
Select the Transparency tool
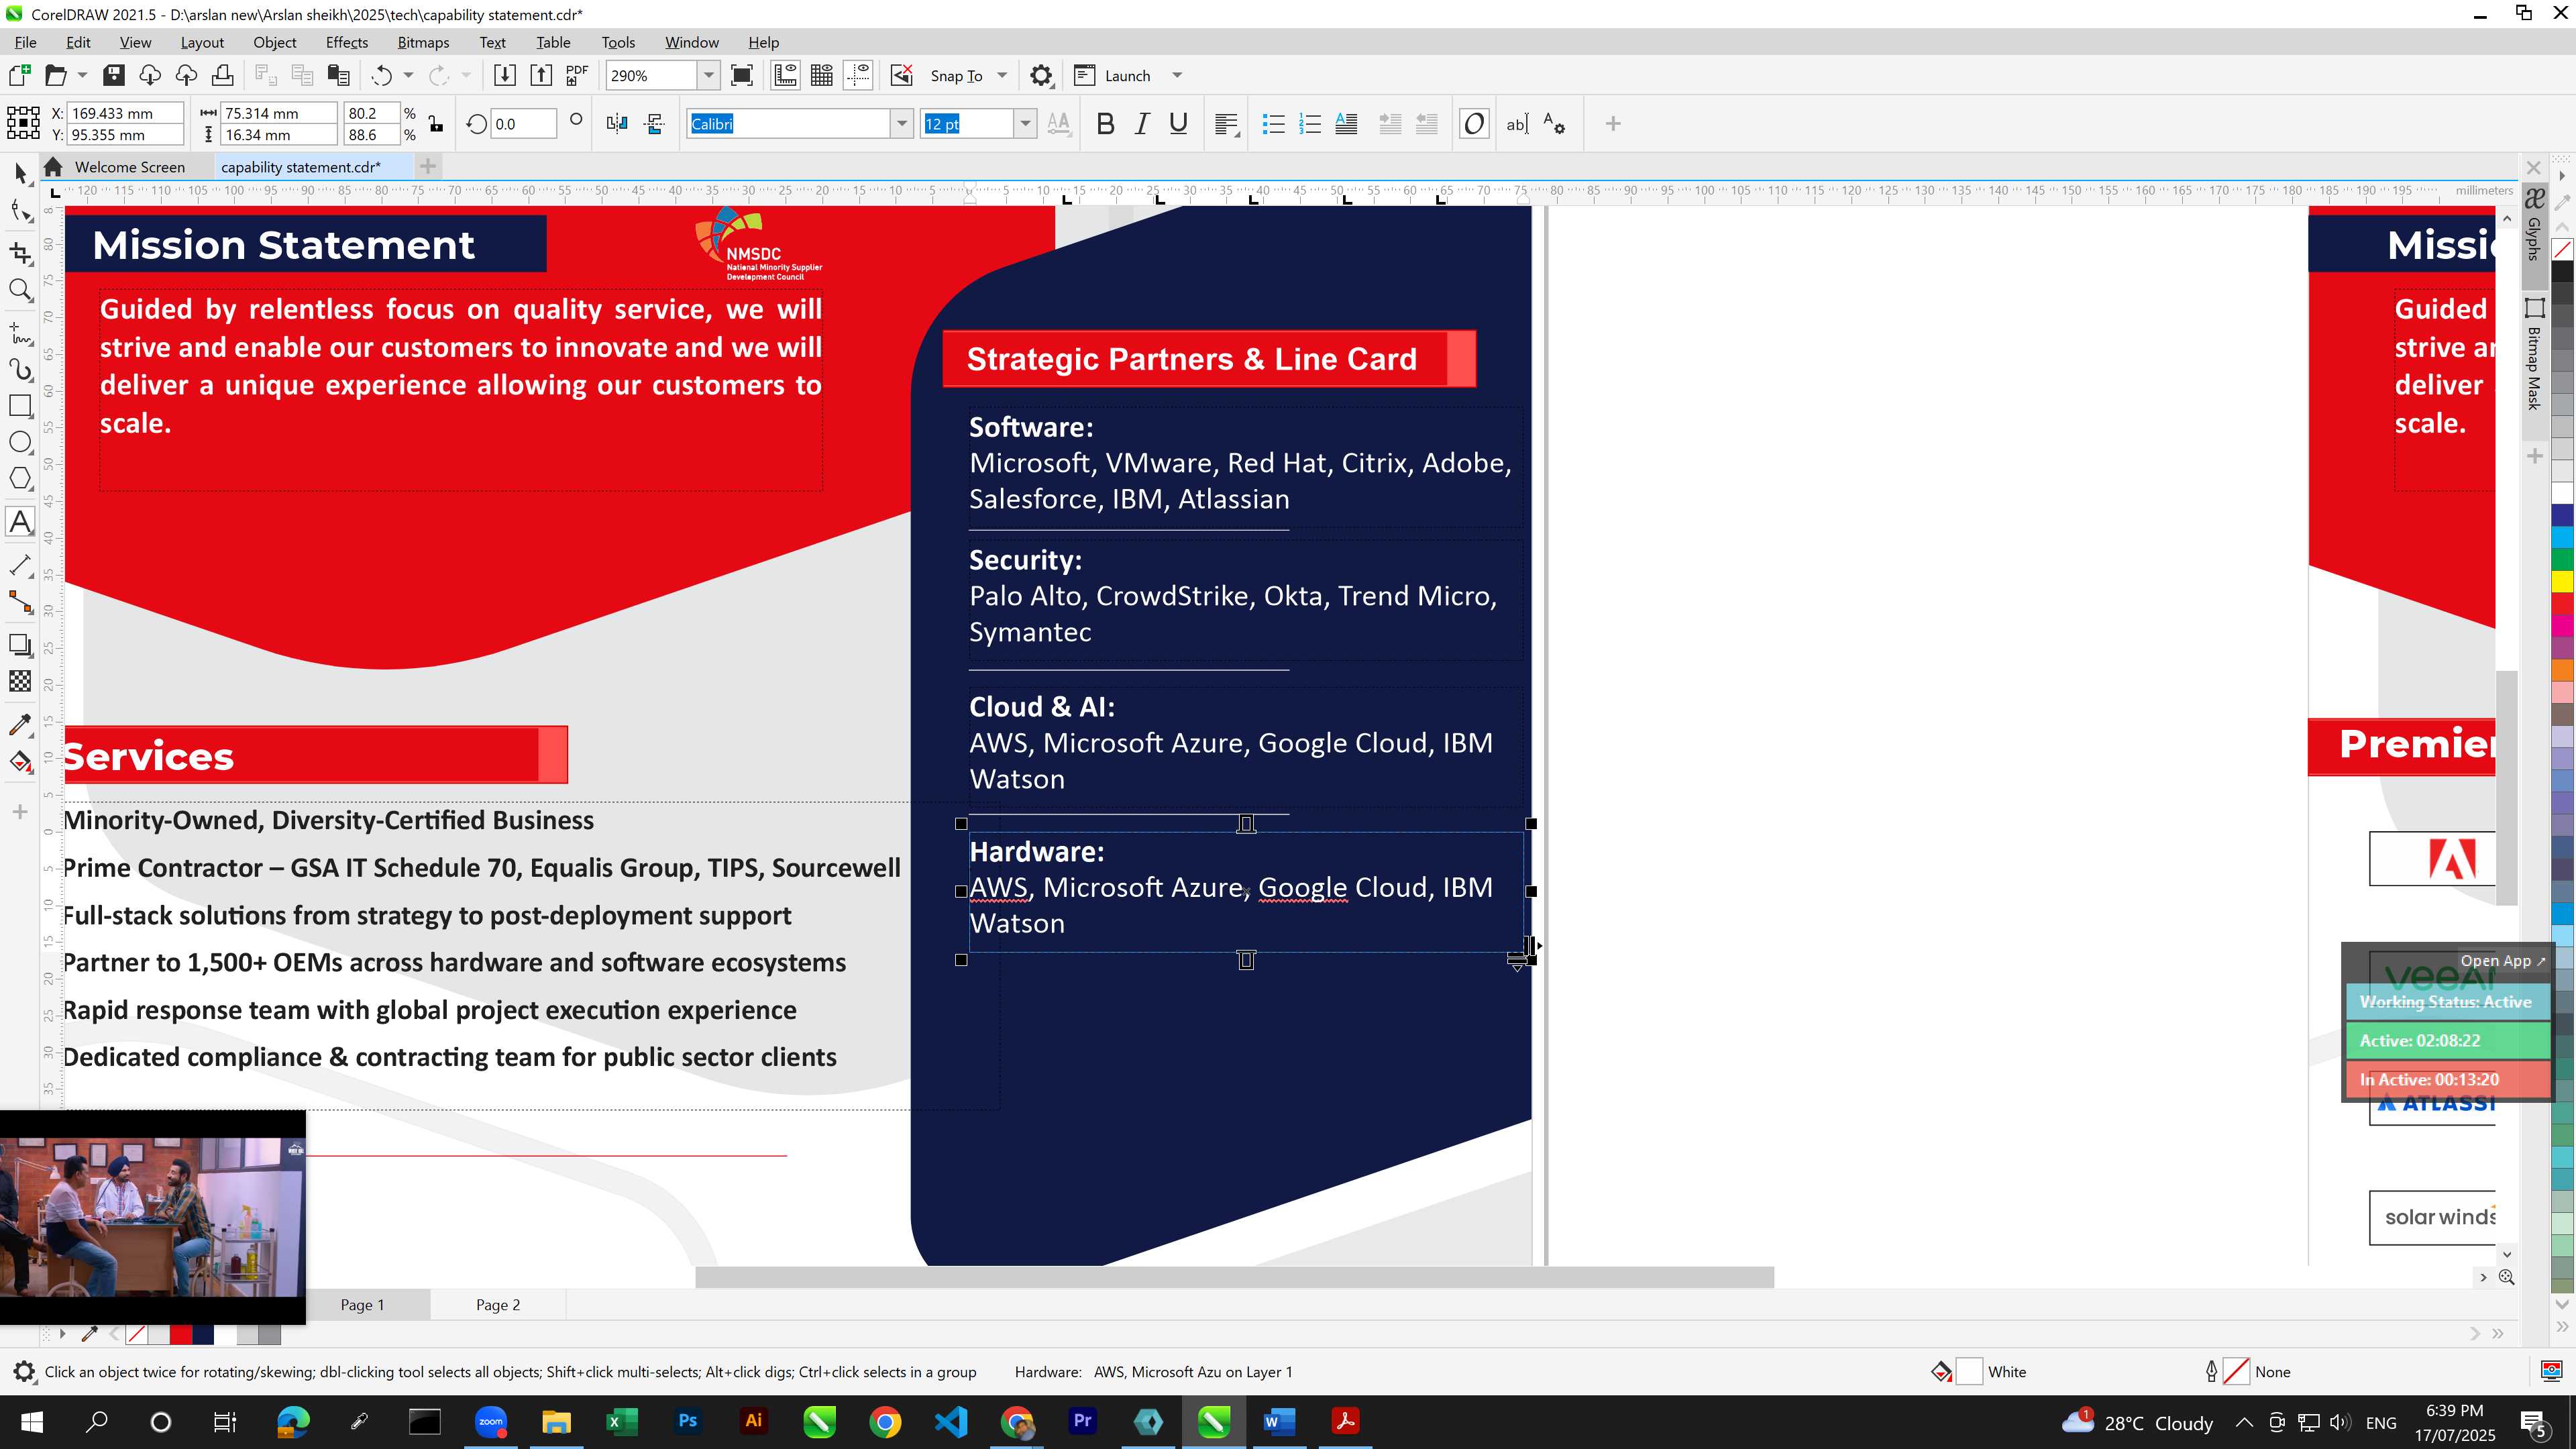point(20,682)
